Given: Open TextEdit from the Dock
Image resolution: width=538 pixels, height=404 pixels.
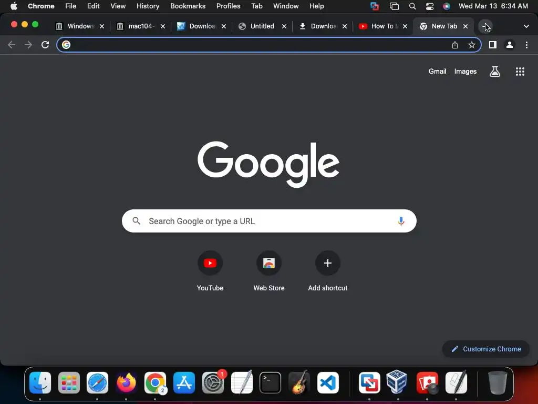Looking at the screenshot, I should 242,383.
